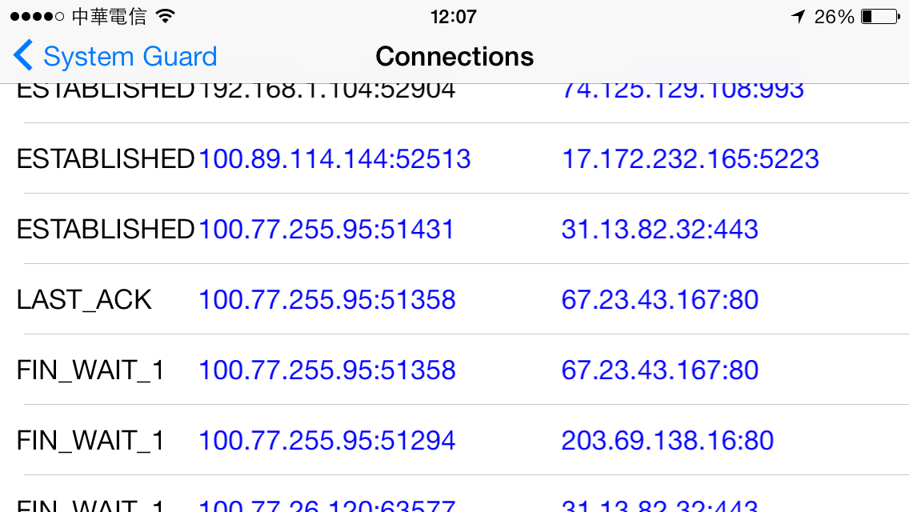Tap the battery icon in status bar
This screenshot has width=909, height=512.
pyautogui.click(x=880, y=16)
